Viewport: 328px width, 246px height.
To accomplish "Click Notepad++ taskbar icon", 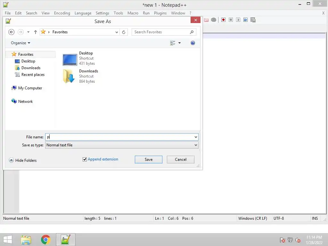I will [65, 240].
